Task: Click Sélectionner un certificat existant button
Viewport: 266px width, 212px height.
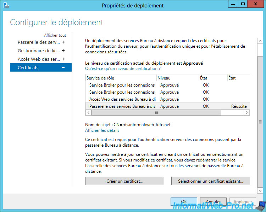Action: (x=210, y=181)
